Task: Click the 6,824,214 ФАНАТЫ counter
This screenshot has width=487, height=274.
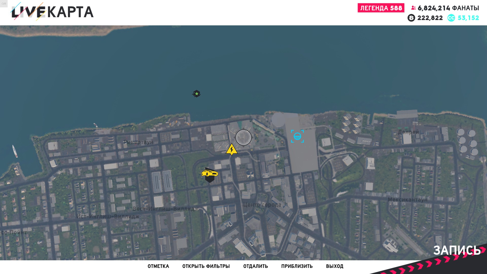Action: pyautogui.click(x=448, y=8)
